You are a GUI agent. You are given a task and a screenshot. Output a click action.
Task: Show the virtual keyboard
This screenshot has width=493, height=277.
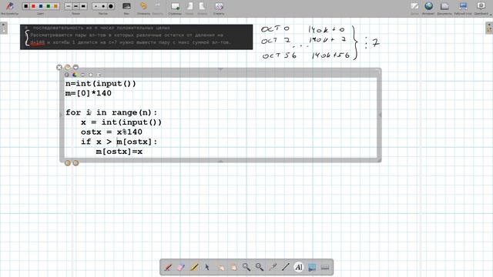[325, 267]
